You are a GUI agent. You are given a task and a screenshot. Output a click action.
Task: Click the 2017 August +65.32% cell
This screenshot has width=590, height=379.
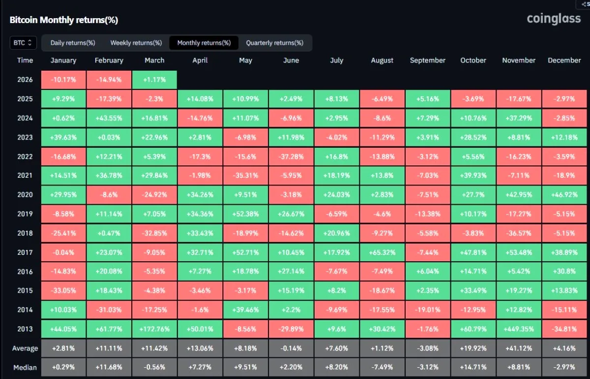click(x=382, y=252)
